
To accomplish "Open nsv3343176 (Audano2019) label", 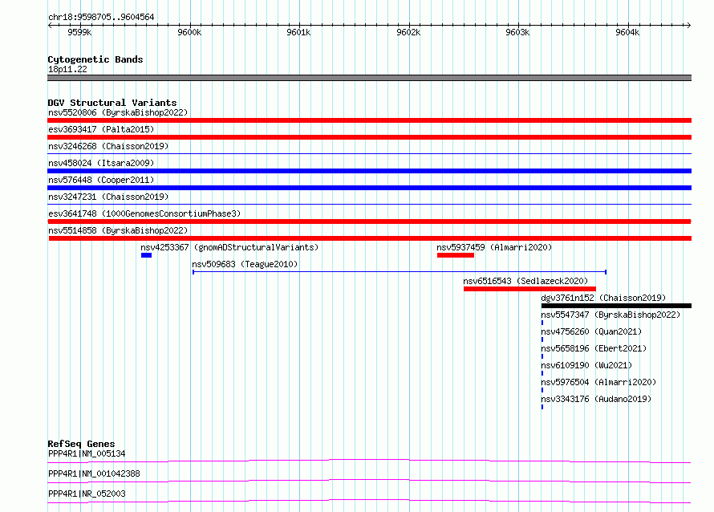I will 596,399.
